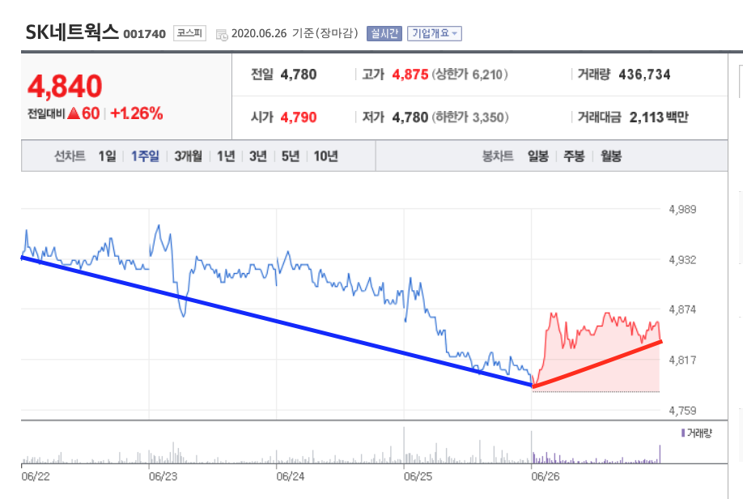Click the 하한가 3,350 text
The image size is (743, 499).
(470, 117)
